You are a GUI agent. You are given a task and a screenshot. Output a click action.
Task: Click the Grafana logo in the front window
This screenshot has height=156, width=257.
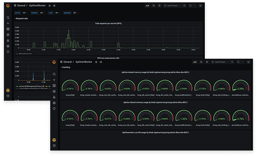pyautogui.click(x=54, y=62)
